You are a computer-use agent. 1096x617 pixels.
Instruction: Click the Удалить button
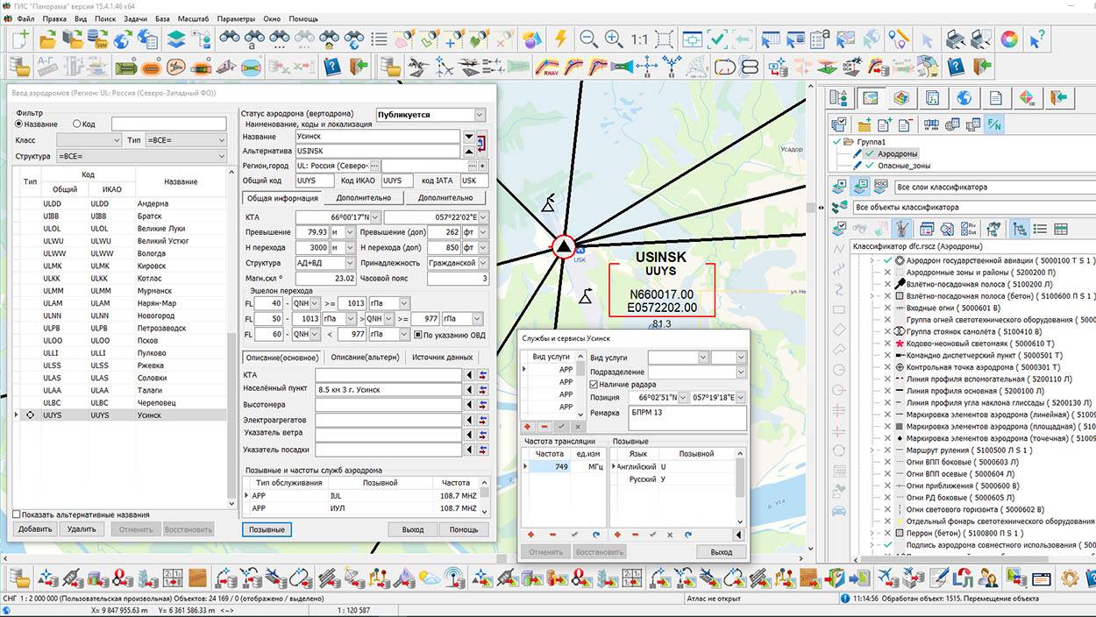tap(82, 528)
